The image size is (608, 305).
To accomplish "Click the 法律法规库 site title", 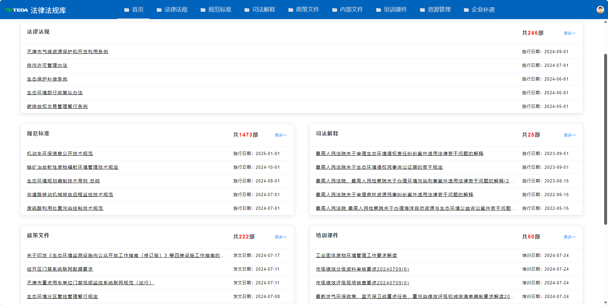I will tap(48, 11).
